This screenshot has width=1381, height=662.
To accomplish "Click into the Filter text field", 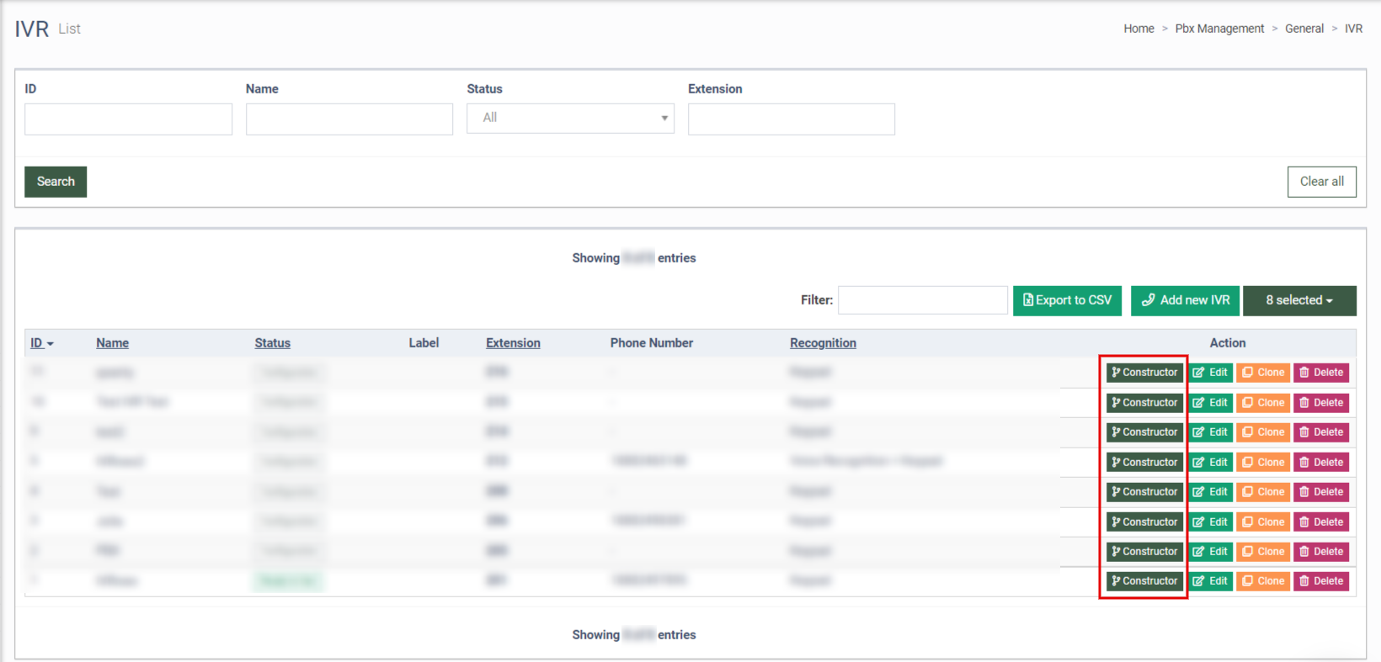I will [922, 300].
